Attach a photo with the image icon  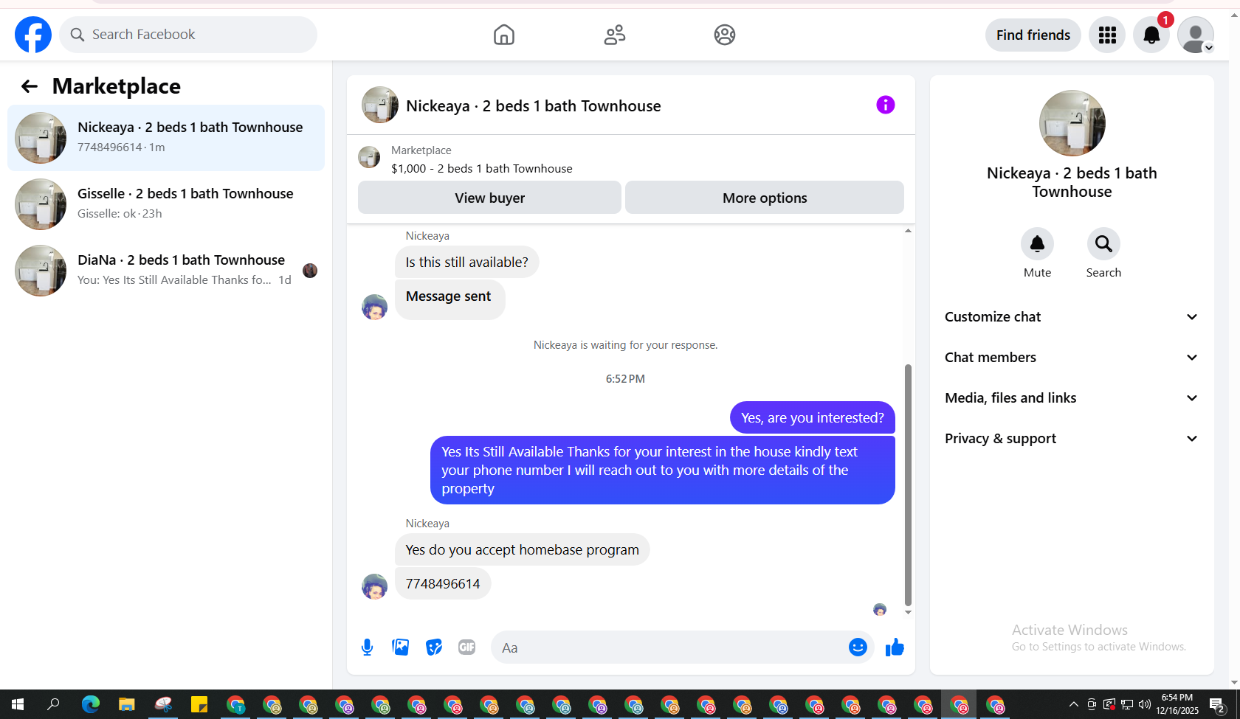[400, 647]
